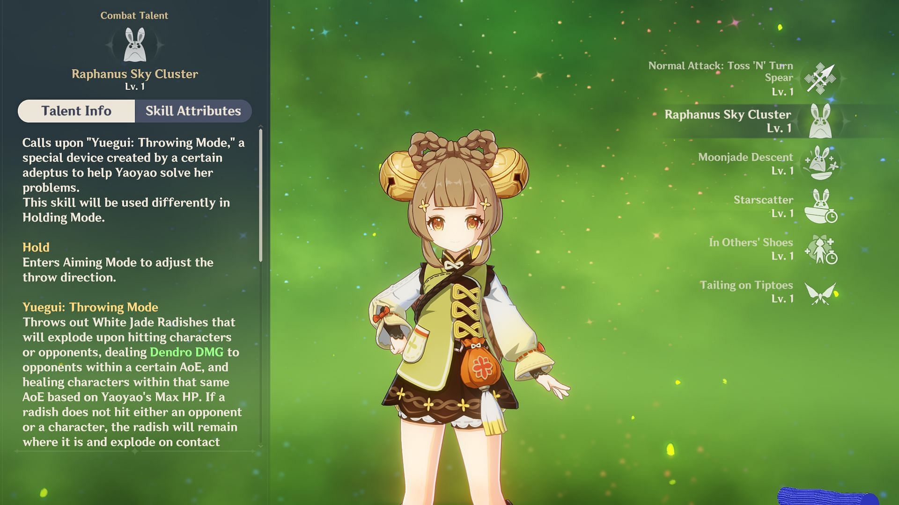Select the Tailing on Tiptoes butterfly icon
The height and width of the screenshot is (505, 899).
coord(820,293)
